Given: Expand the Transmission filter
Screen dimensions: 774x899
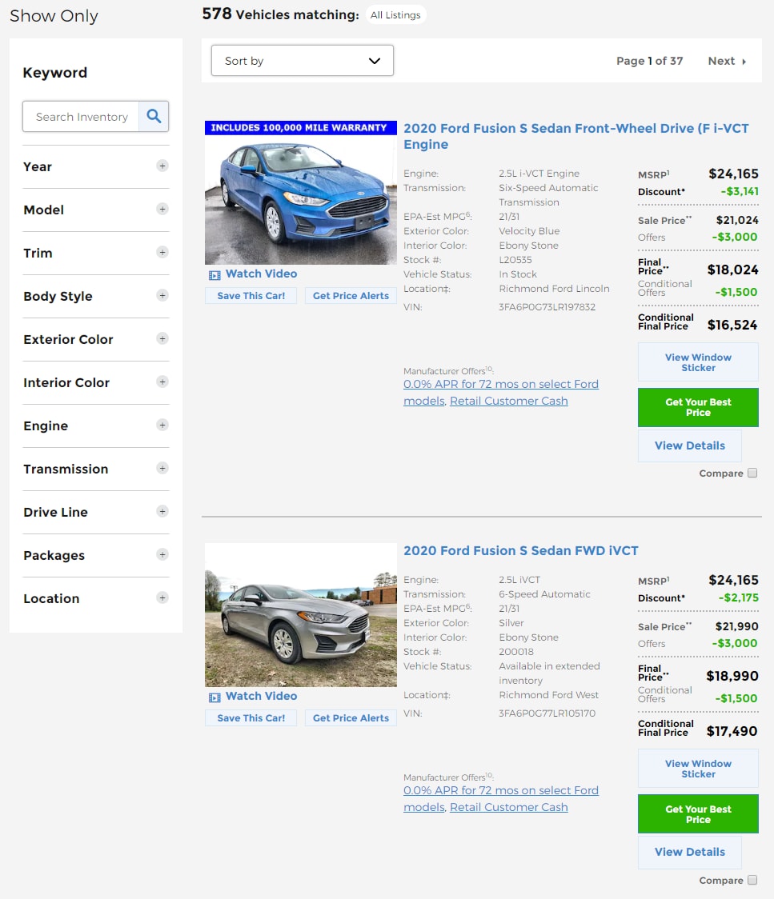Looking at the screenshot, I should 162,468.
